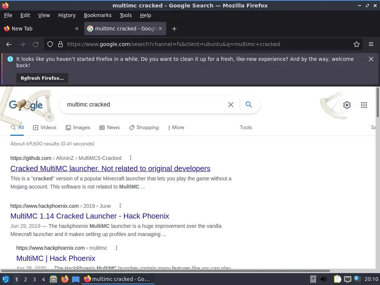Select the Firefox window in taskbar
The width and height of the screenshot is (380, 285).
[118, 279]
